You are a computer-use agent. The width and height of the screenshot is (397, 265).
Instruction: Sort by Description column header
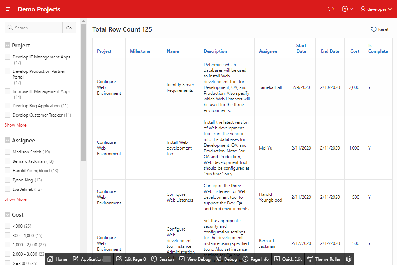pyautogui.click(x=215, y=51)
